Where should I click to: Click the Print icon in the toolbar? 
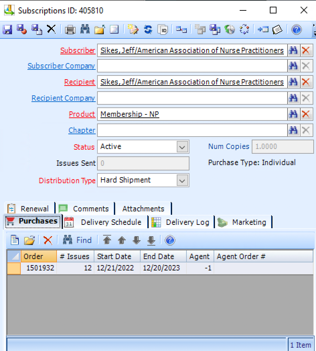[x=70, y=30]
